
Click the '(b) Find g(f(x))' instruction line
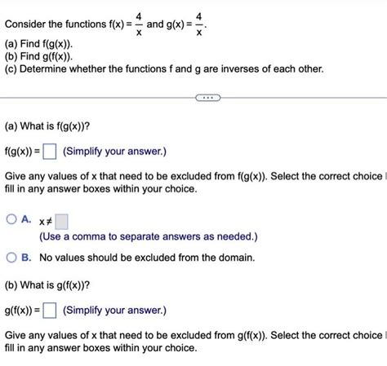[38, 56]
